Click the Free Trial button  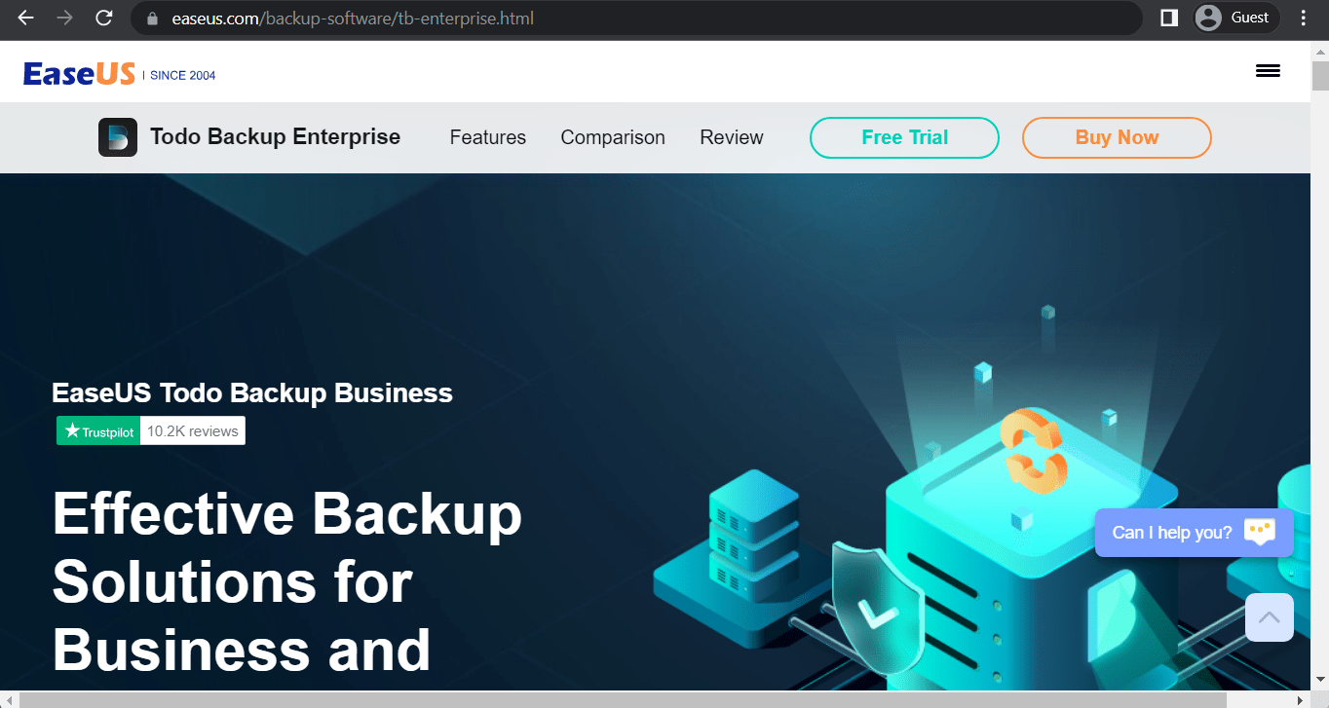904,137
